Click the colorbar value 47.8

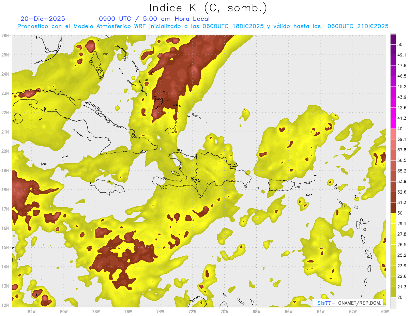(x=402, y=65)
